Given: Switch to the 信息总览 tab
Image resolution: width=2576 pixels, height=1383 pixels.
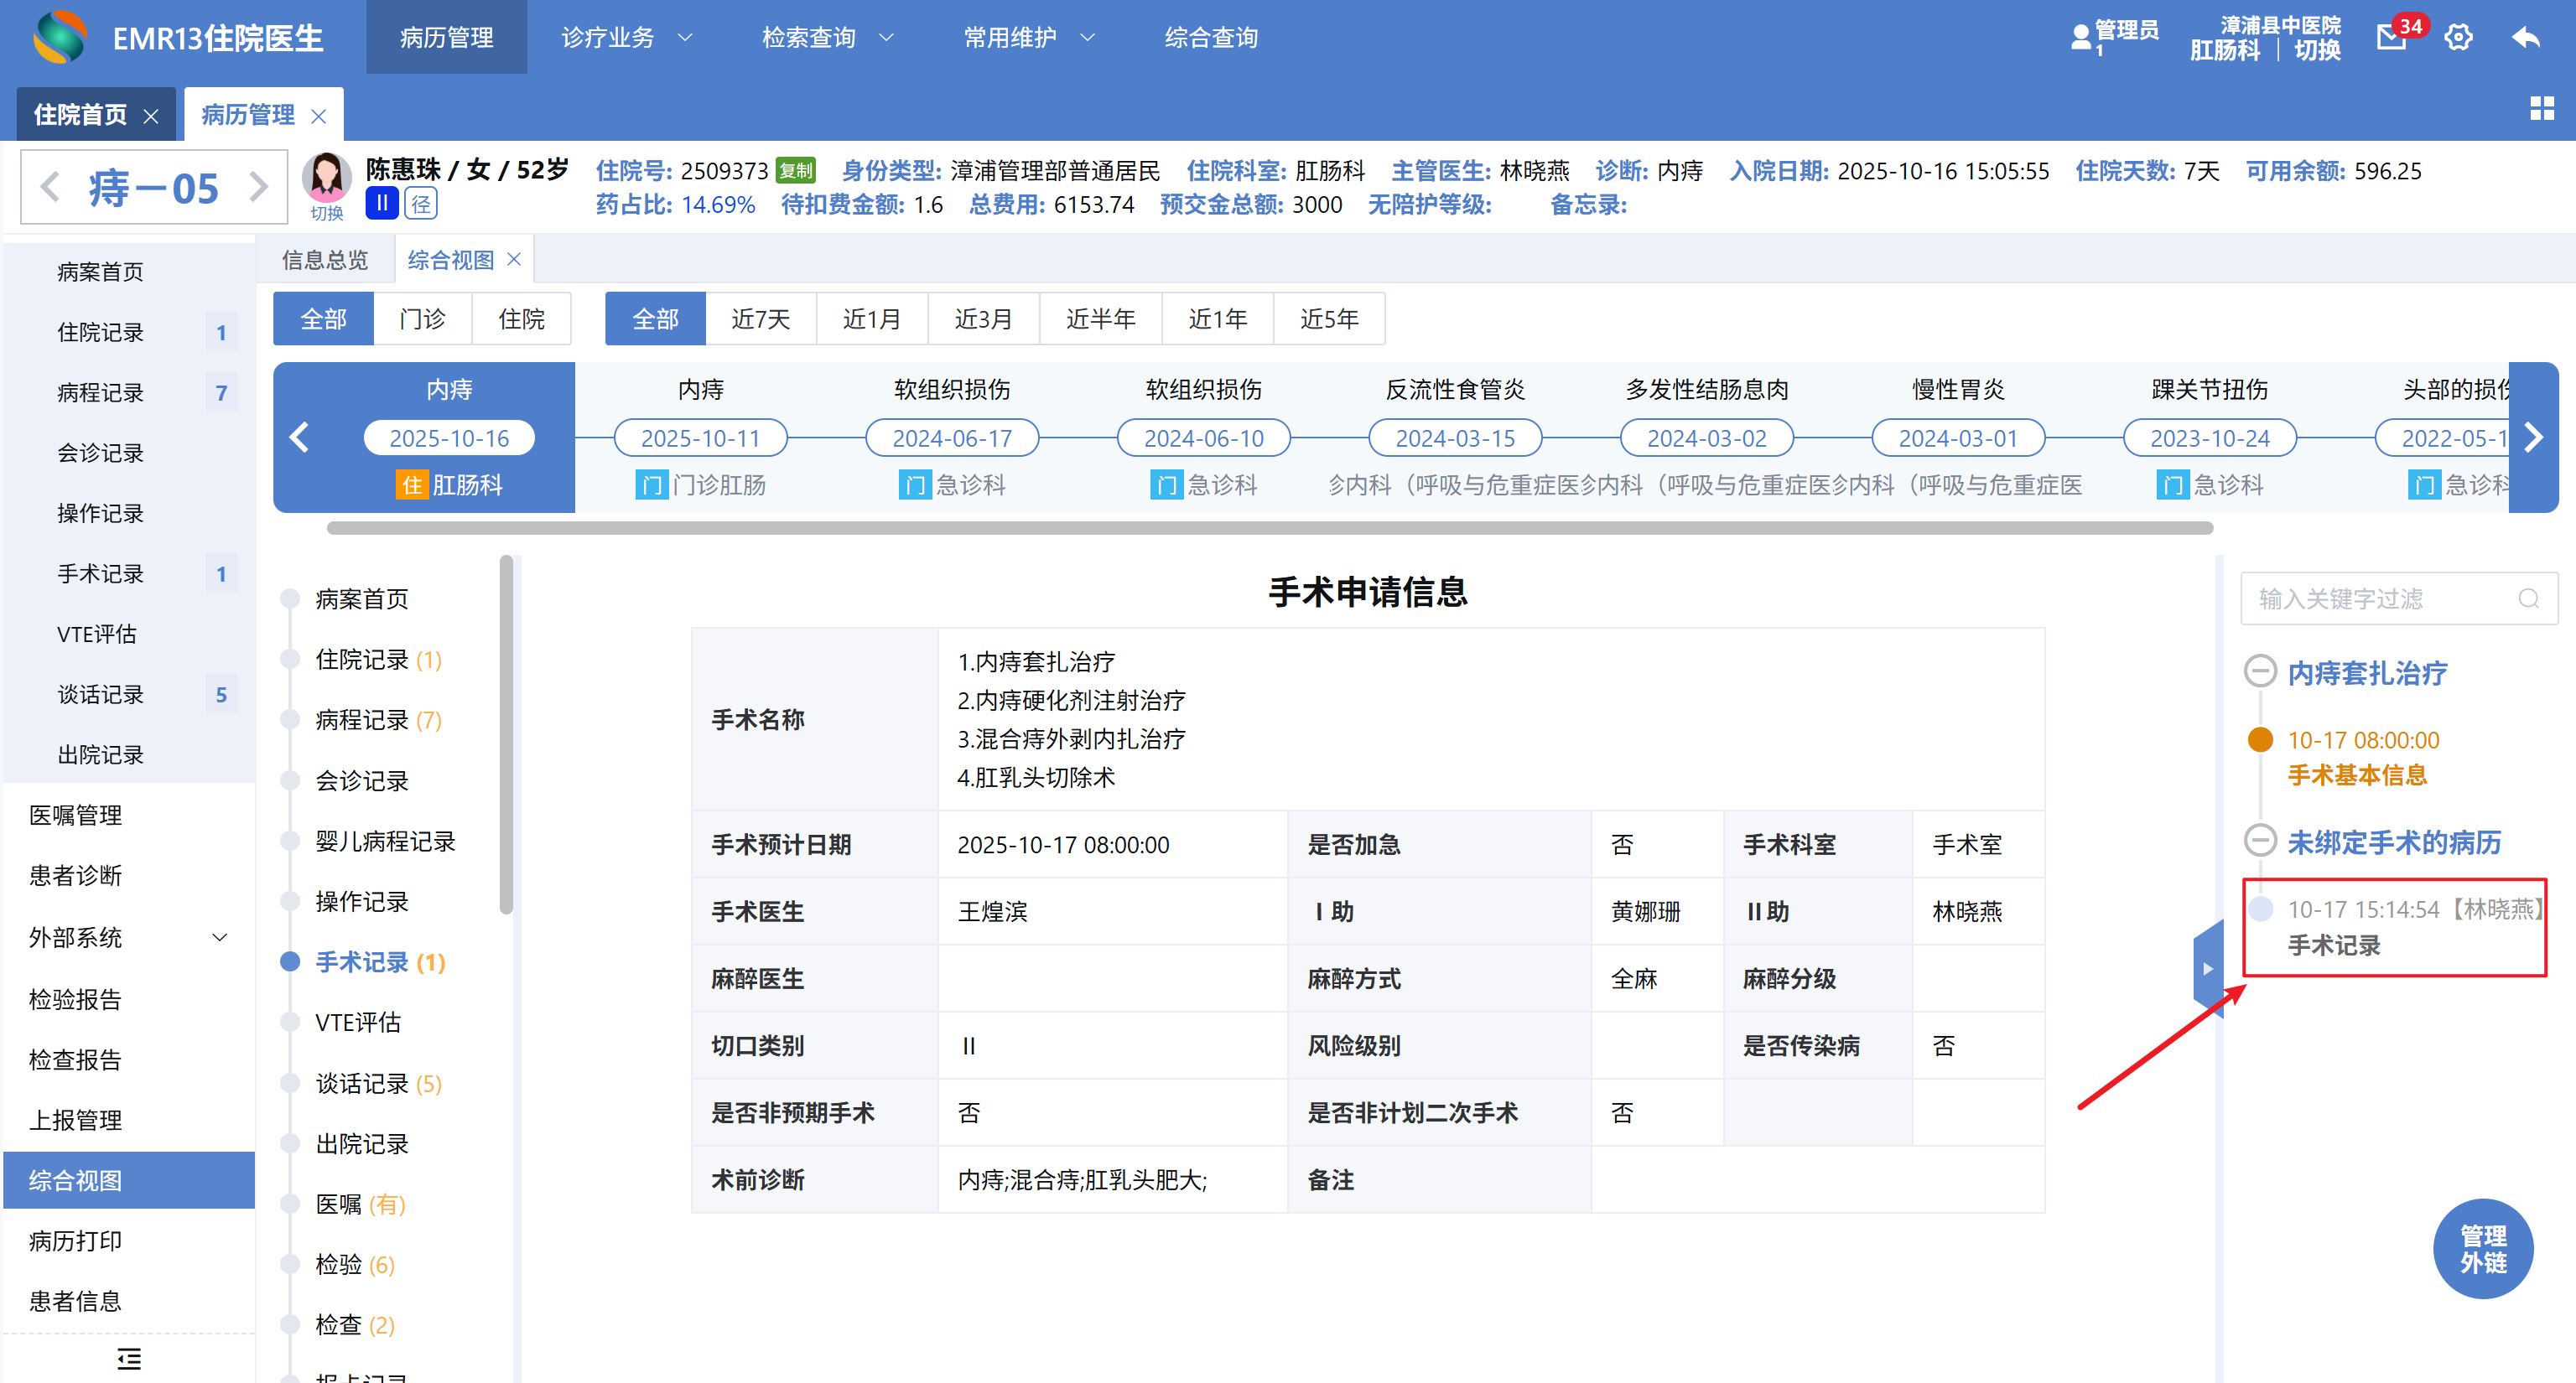Looking at the screenshot, I should pos(325,260).
